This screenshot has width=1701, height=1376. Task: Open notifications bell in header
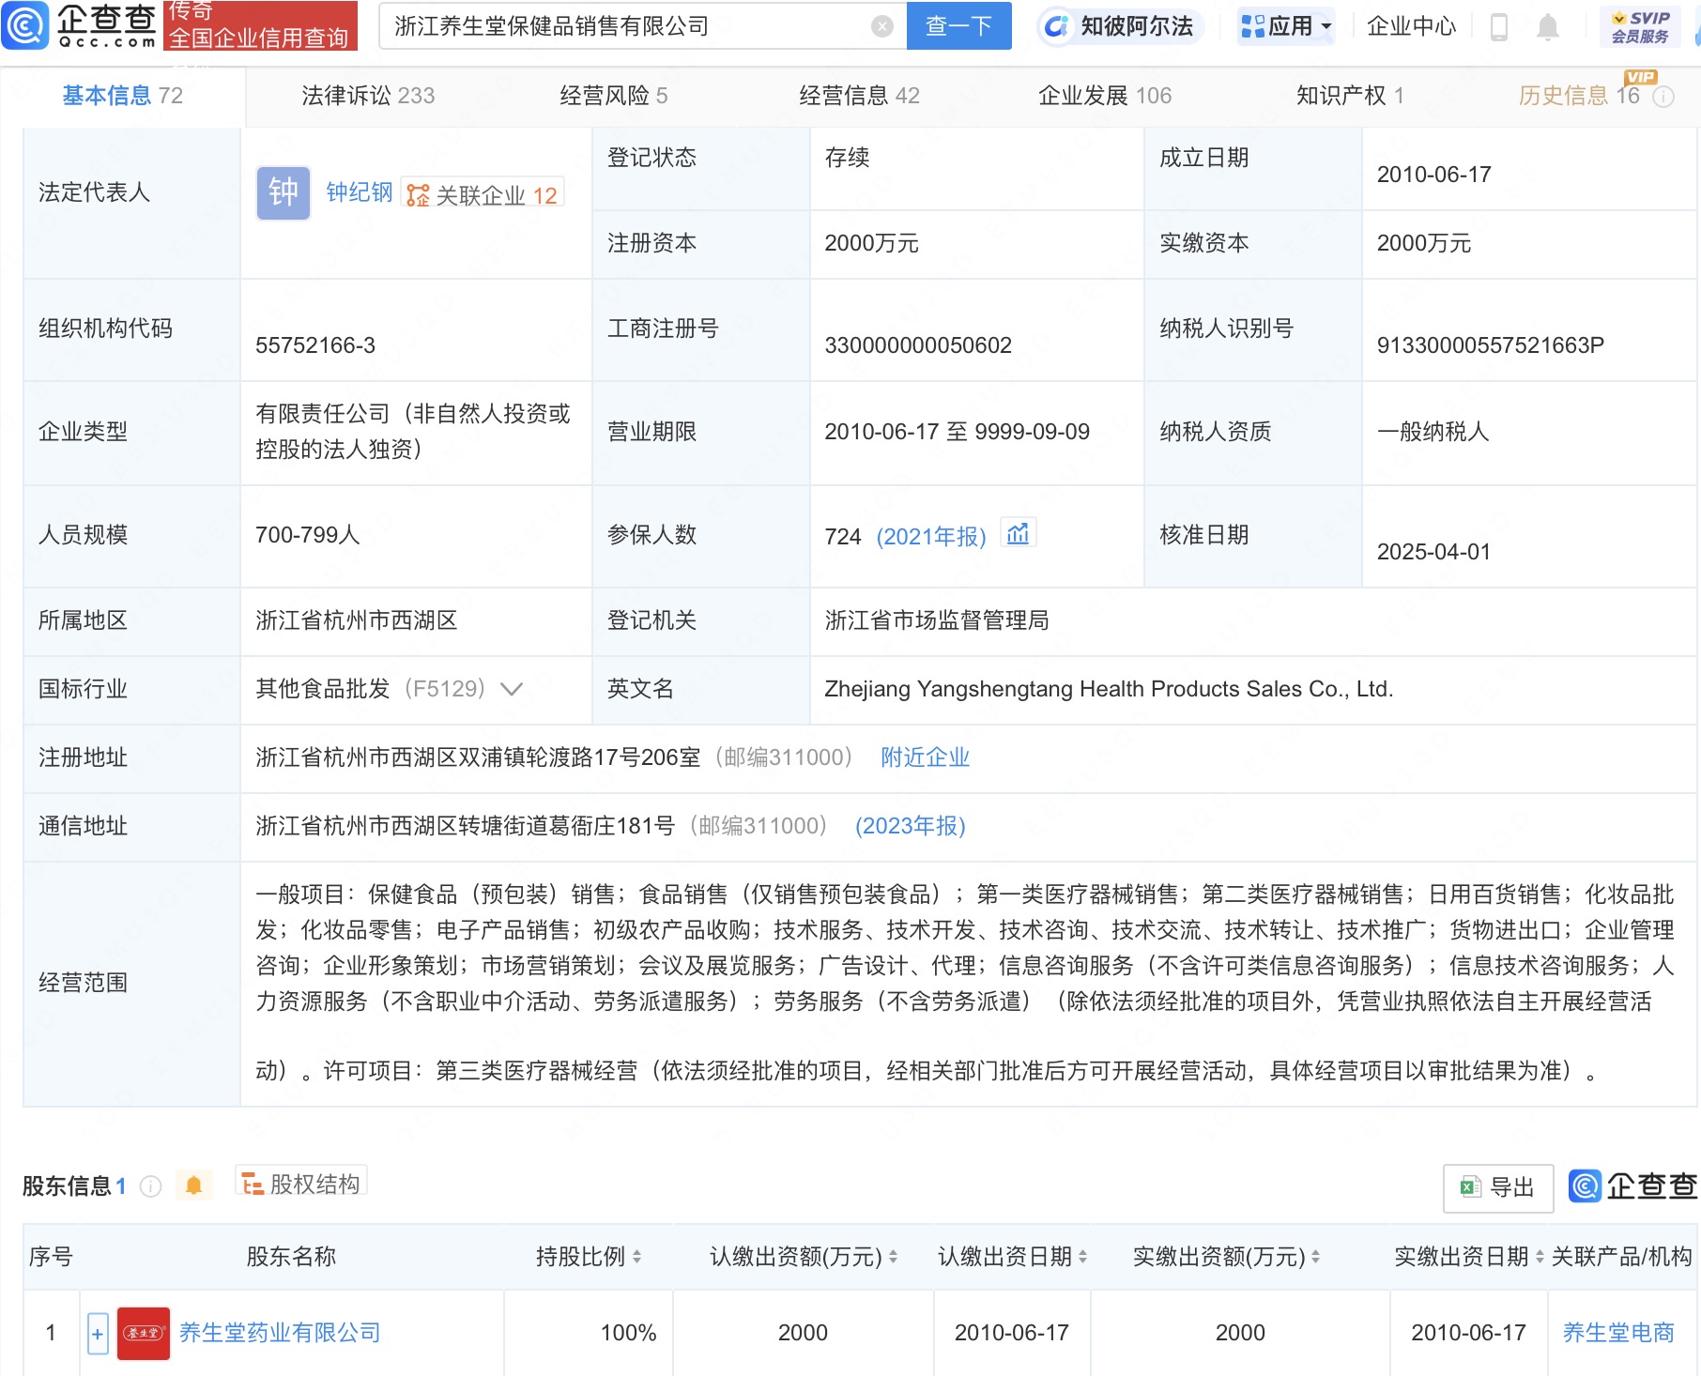click(x=1548, y=27)
